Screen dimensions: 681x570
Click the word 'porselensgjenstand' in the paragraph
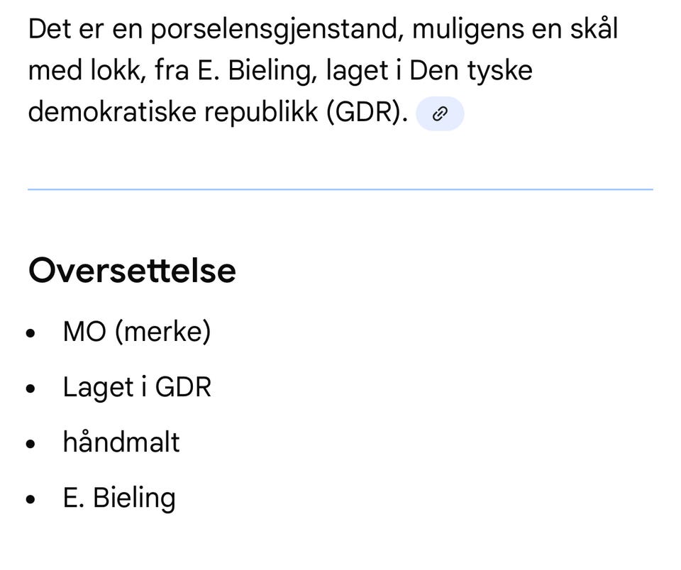point(275,31)
